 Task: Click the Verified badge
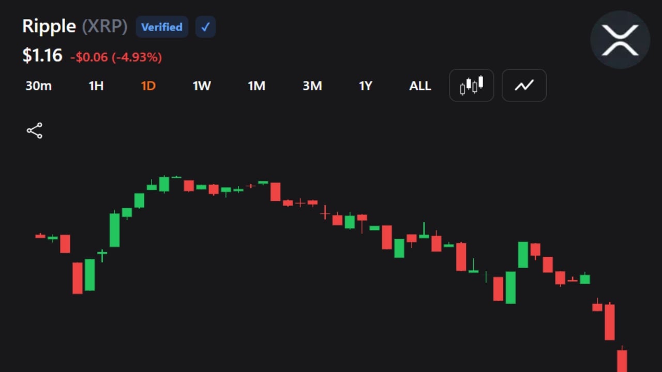click(x=162, y=27)
